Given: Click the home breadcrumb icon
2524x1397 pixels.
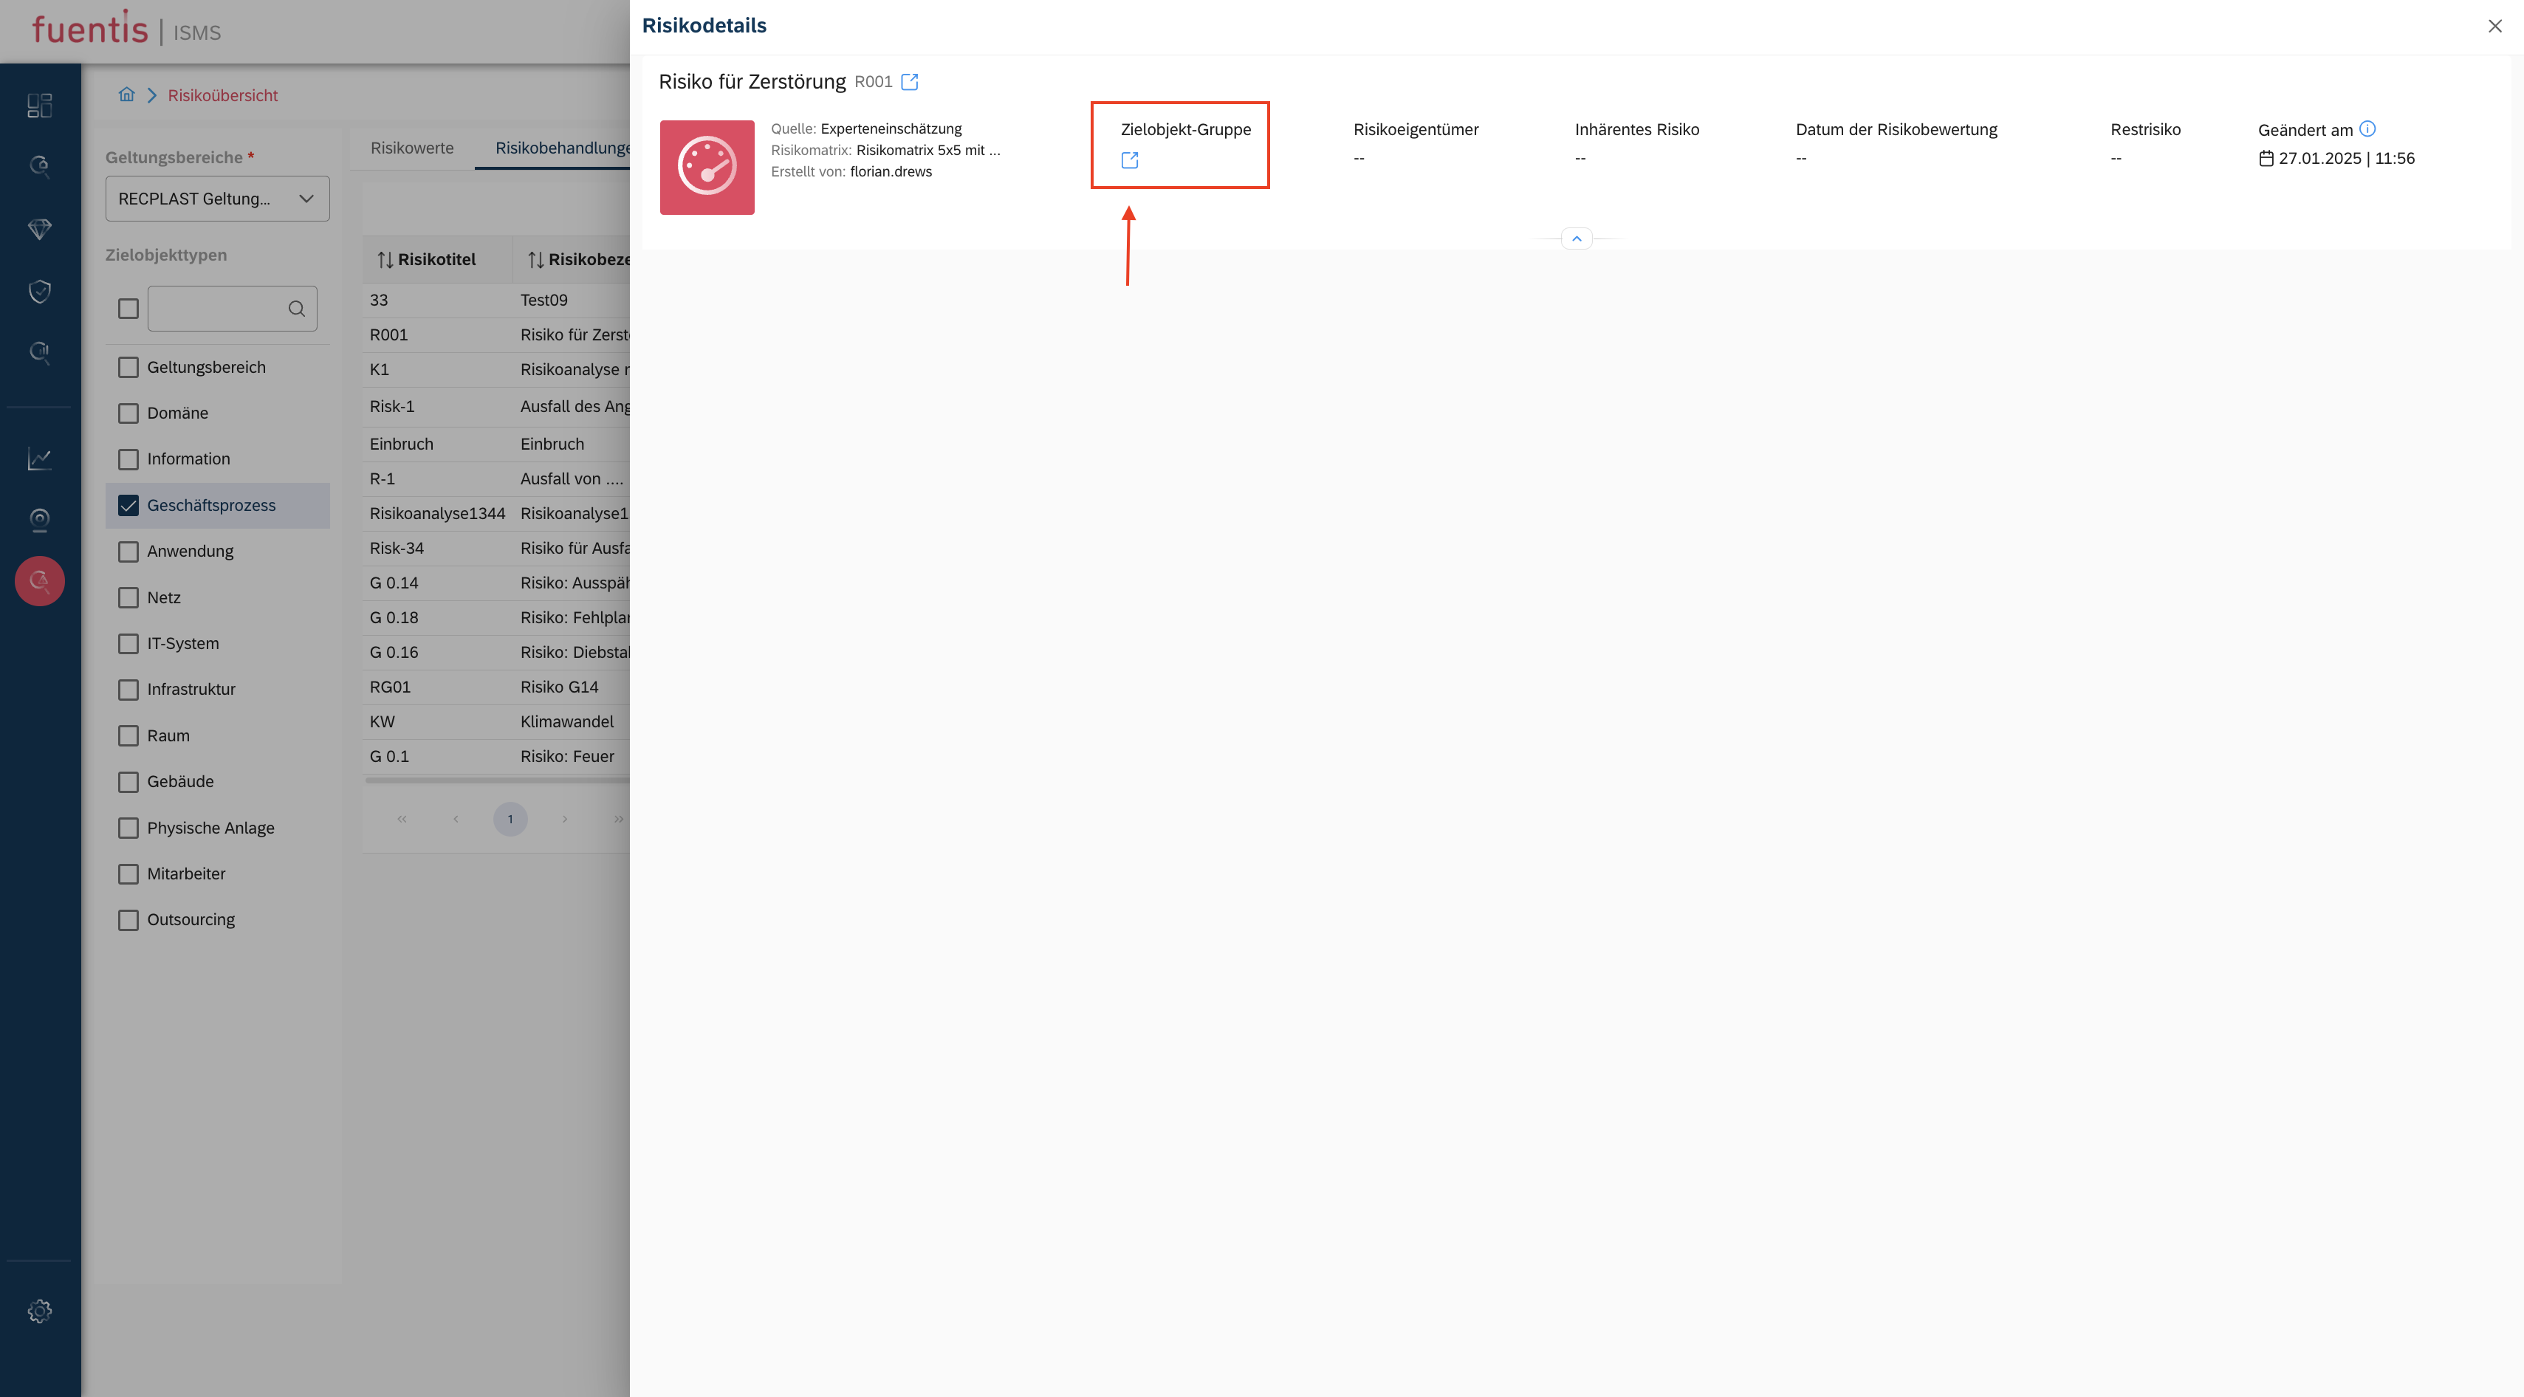Looking at the screenshot, I should (126, 95).
